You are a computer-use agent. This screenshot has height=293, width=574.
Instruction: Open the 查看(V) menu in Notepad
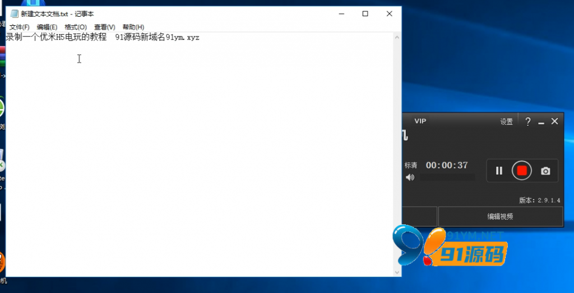(x=104, y=27)
